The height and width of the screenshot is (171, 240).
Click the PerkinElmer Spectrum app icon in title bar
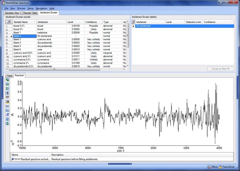click(3, 3)
